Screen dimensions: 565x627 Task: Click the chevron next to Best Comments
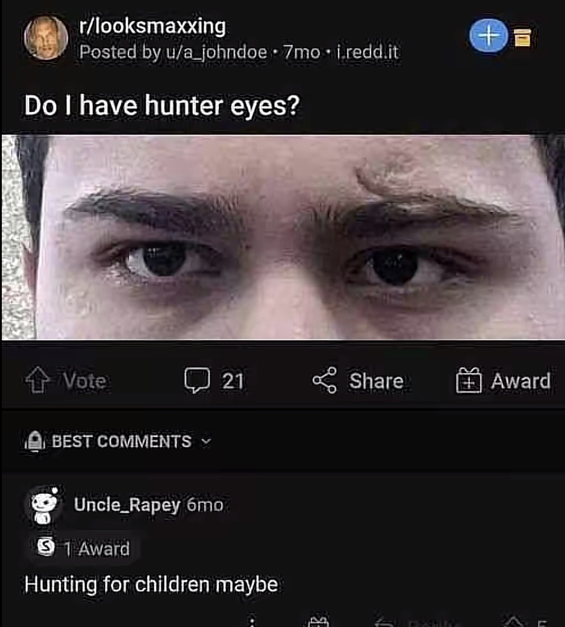click(x=207, y=441)
